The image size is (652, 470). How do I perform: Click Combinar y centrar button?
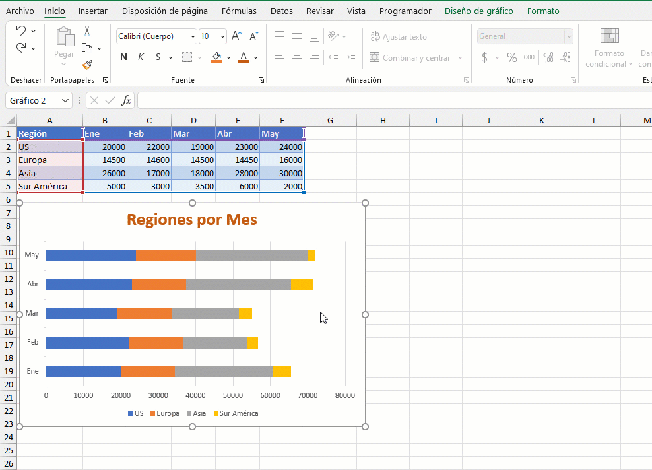(410, 58)
